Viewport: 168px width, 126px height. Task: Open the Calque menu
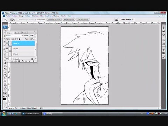[28, 16]
